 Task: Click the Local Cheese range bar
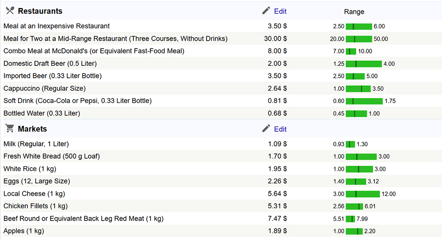362,194
